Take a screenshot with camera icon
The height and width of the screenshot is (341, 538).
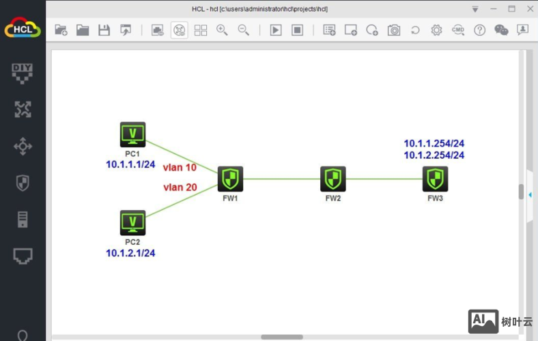pos(394,30)
